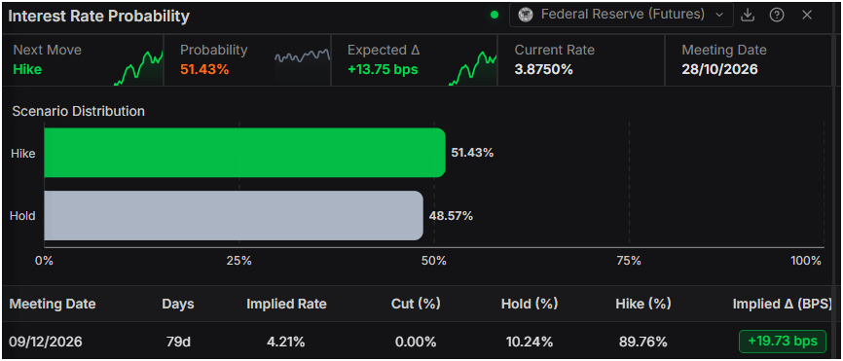
Task: Click the Current Rate 3.8750% card
Action: tap(581, 59)
